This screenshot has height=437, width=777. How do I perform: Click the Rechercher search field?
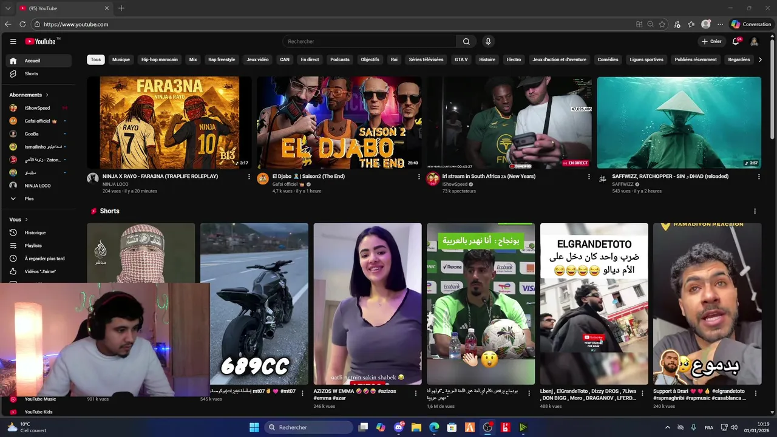point(369,41)
